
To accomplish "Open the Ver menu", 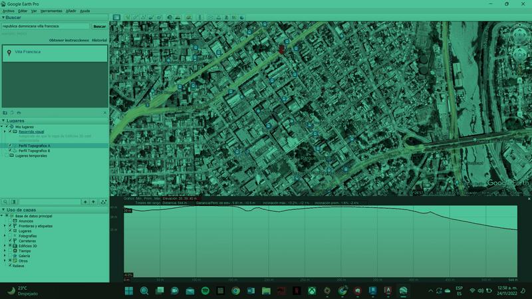I will tap(34, 11).
